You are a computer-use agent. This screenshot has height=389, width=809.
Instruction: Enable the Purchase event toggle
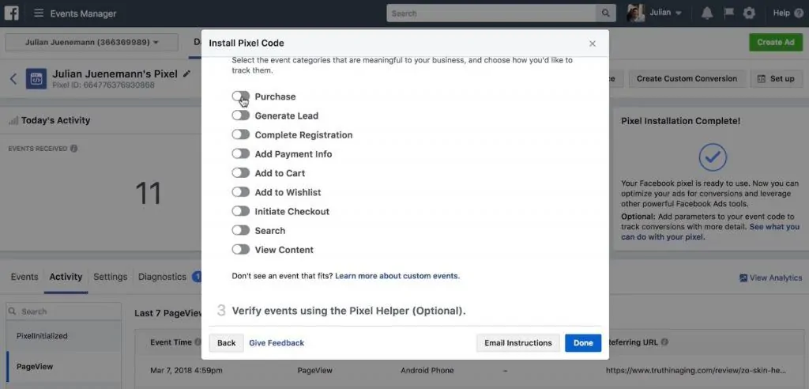point(240,96)
